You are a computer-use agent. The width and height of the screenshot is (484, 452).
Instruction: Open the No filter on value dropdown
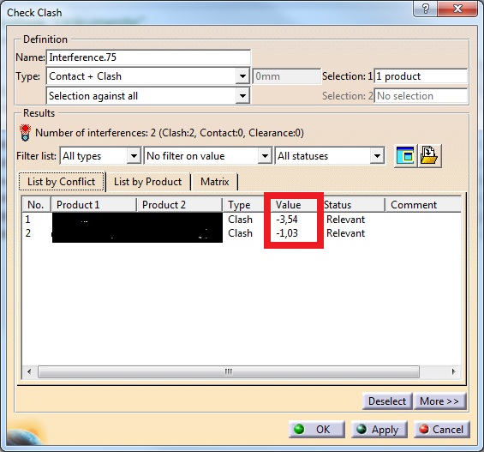tap(265, 156)
